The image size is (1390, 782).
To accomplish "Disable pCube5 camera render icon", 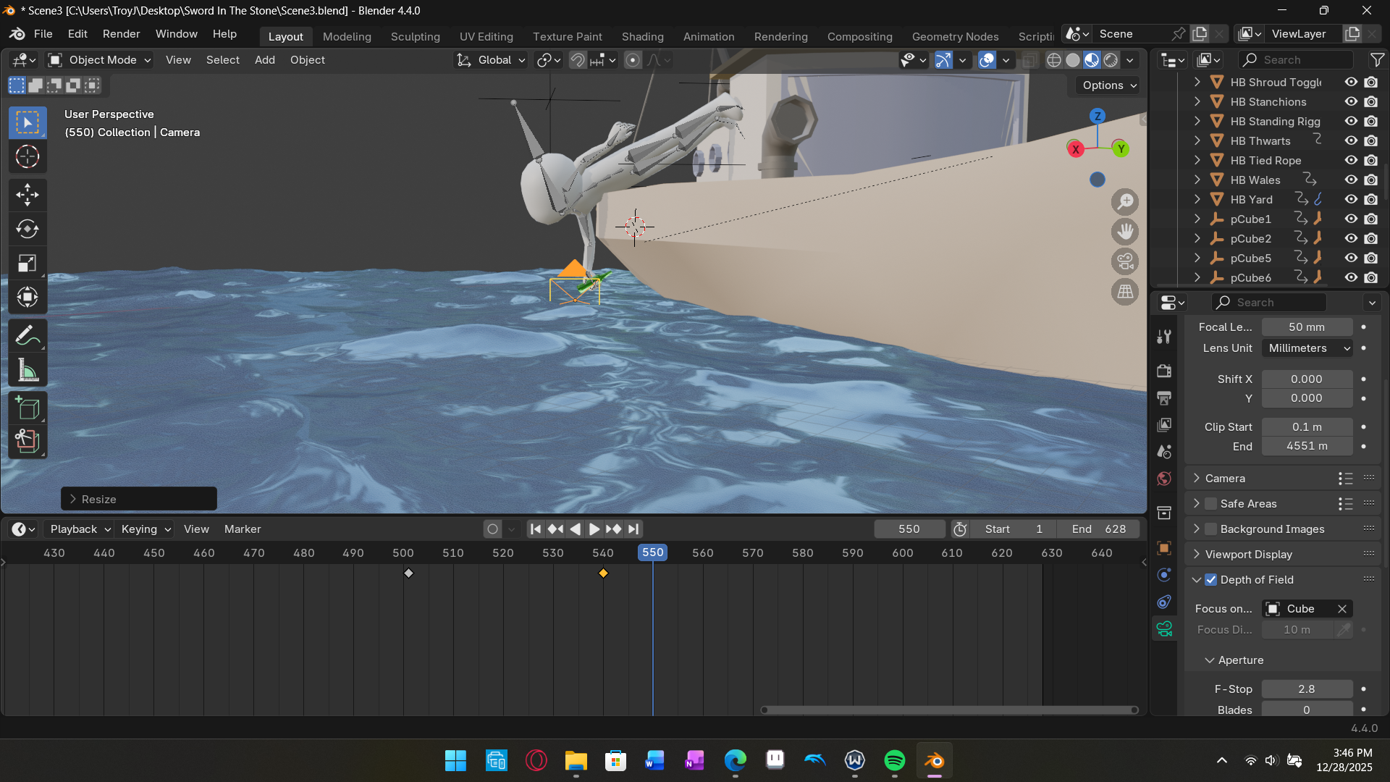I will (1371, 258).
